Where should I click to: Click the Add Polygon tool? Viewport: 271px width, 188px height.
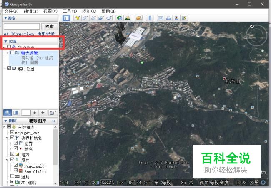(85, 18)
